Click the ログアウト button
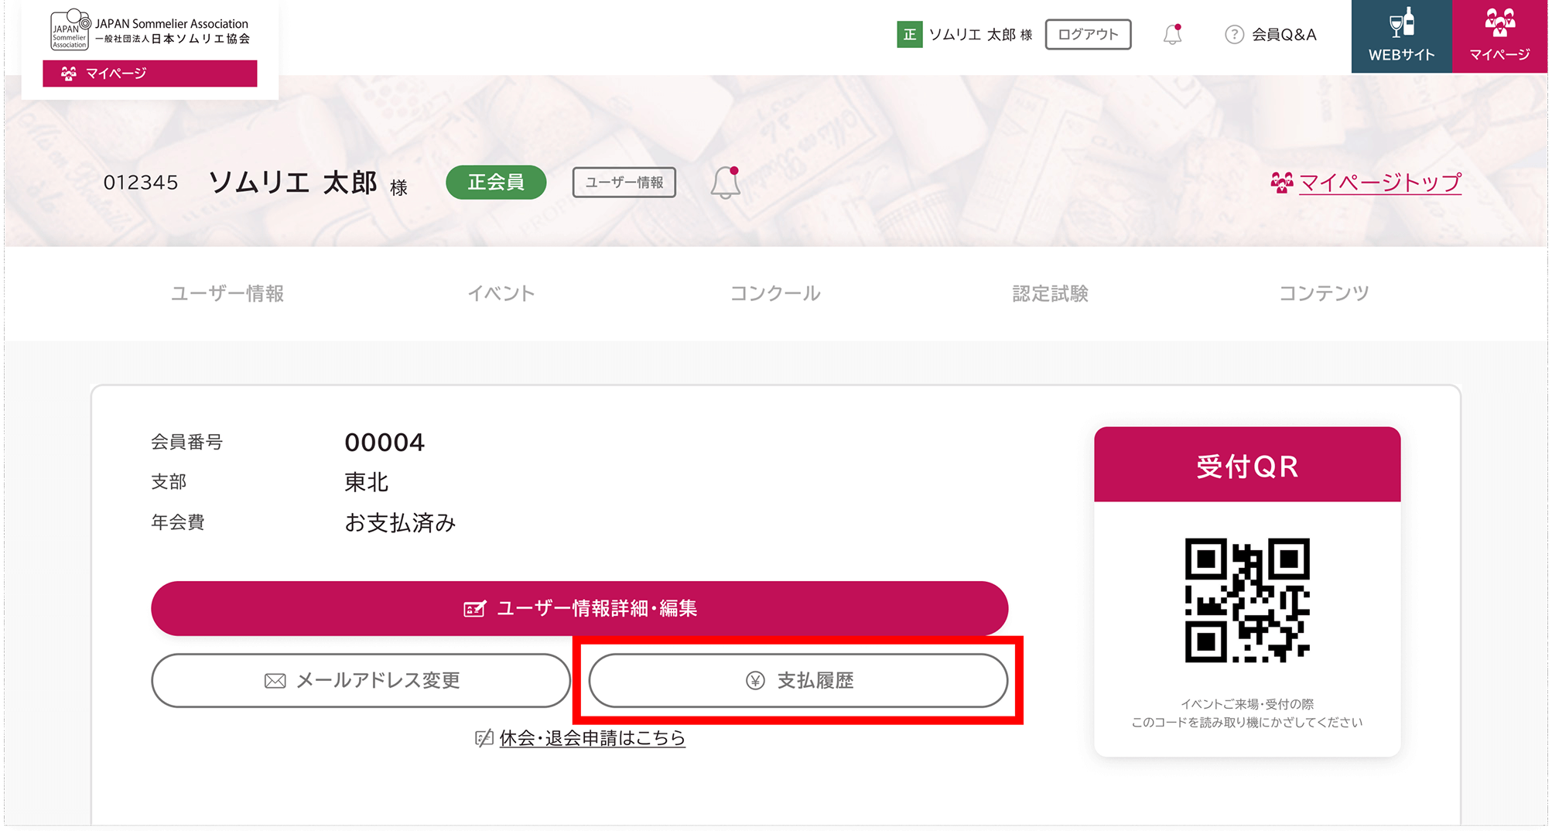Image resolution: width=1552 pixels, height=831 pixels. click(x=1087, y=34)
